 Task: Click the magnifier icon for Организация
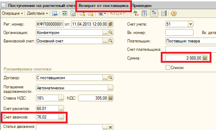pos(111,33)
